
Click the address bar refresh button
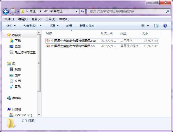coord(82,11)
